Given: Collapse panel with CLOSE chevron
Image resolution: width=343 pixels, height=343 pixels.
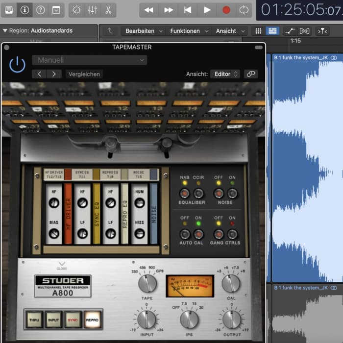Looking at the screenshot, I should 62,265.
